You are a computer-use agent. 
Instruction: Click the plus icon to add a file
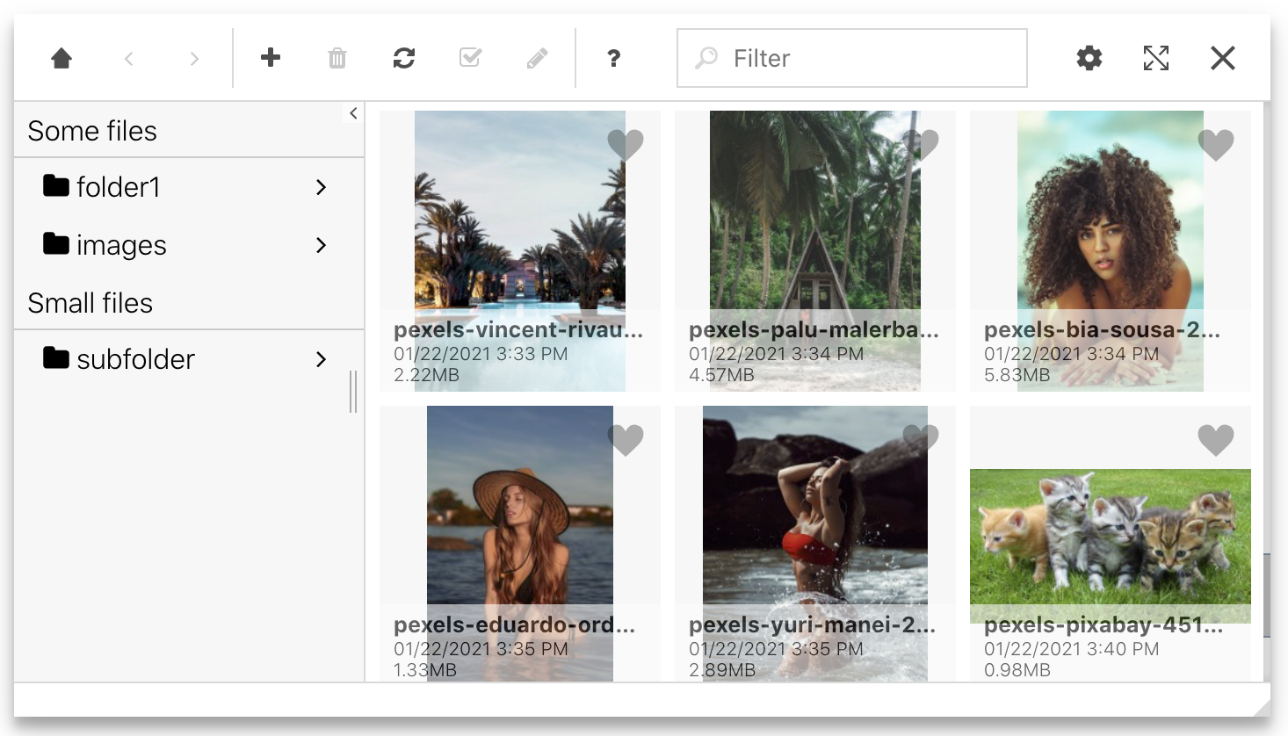coord(271,58)
